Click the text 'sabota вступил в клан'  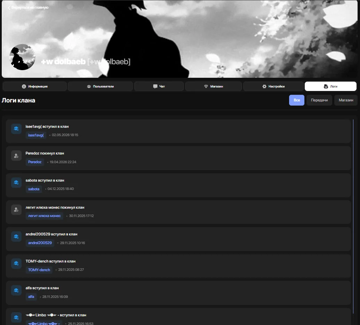click(x=45, y=180)
